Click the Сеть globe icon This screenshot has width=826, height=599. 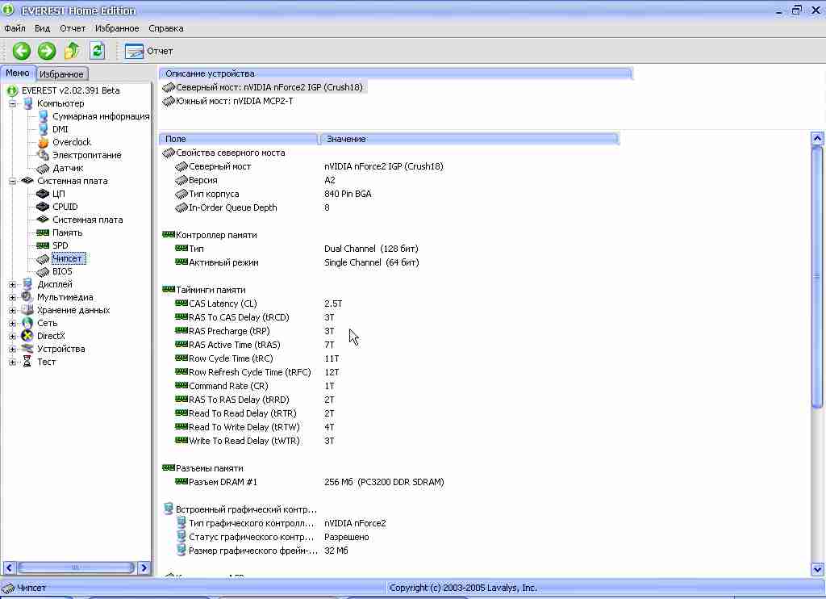point(27,323)
